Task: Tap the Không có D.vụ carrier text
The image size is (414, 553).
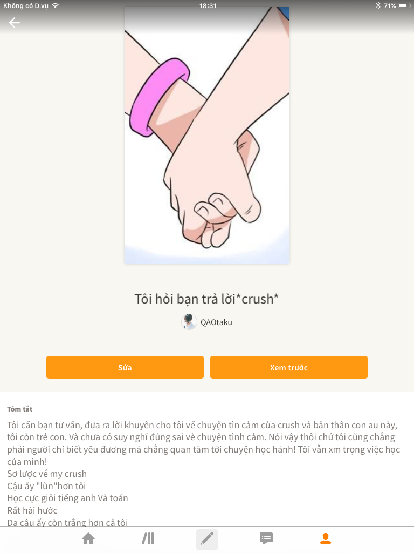Action: (26, 5)
